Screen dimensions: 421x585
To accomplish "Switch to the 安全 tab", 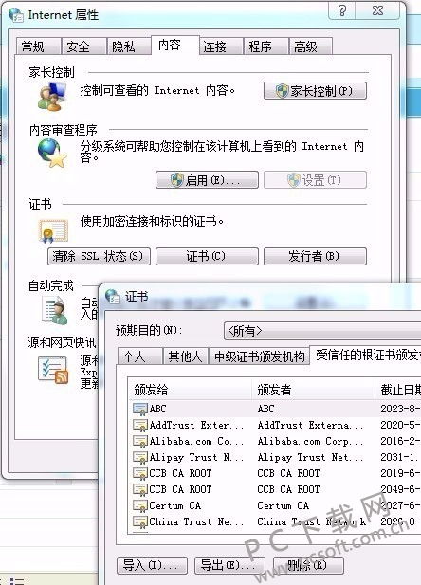I will click(x=78, y=46).
